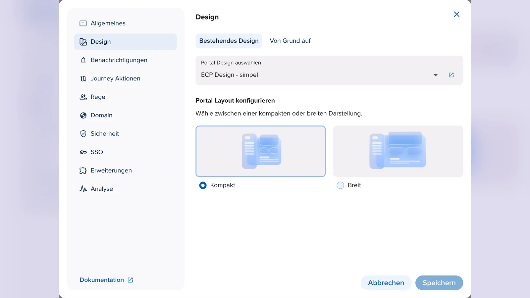The image size is (530, 298).
Task: Click the Kompakt label text
Action: click(x=223, y=185)
